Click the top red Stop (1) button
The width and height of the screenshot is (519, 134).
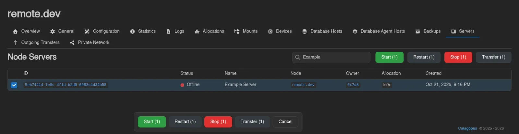pyautogui.click(x=458, y=57)
